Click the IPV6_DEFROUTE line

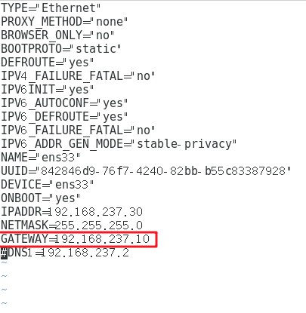(64, 116)
